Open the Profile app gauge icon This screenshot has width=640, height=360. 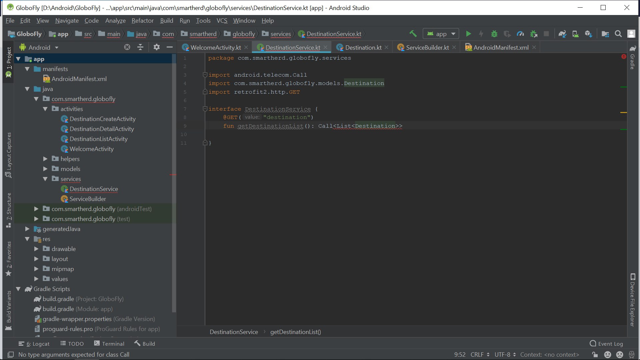coord(520,34)
